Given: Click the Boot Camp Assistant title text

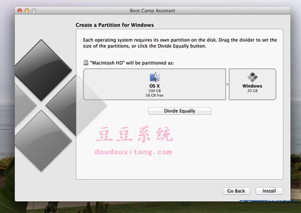Looking at the screenshot, I should (153, 11).
